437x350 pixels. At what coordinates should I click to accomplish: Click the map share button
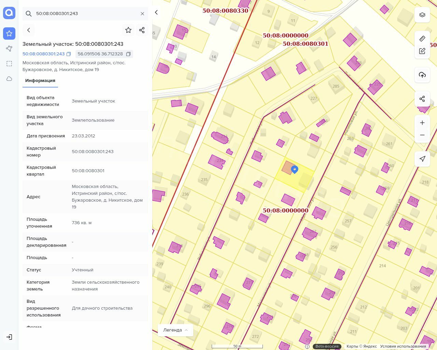tap(422, 99)
